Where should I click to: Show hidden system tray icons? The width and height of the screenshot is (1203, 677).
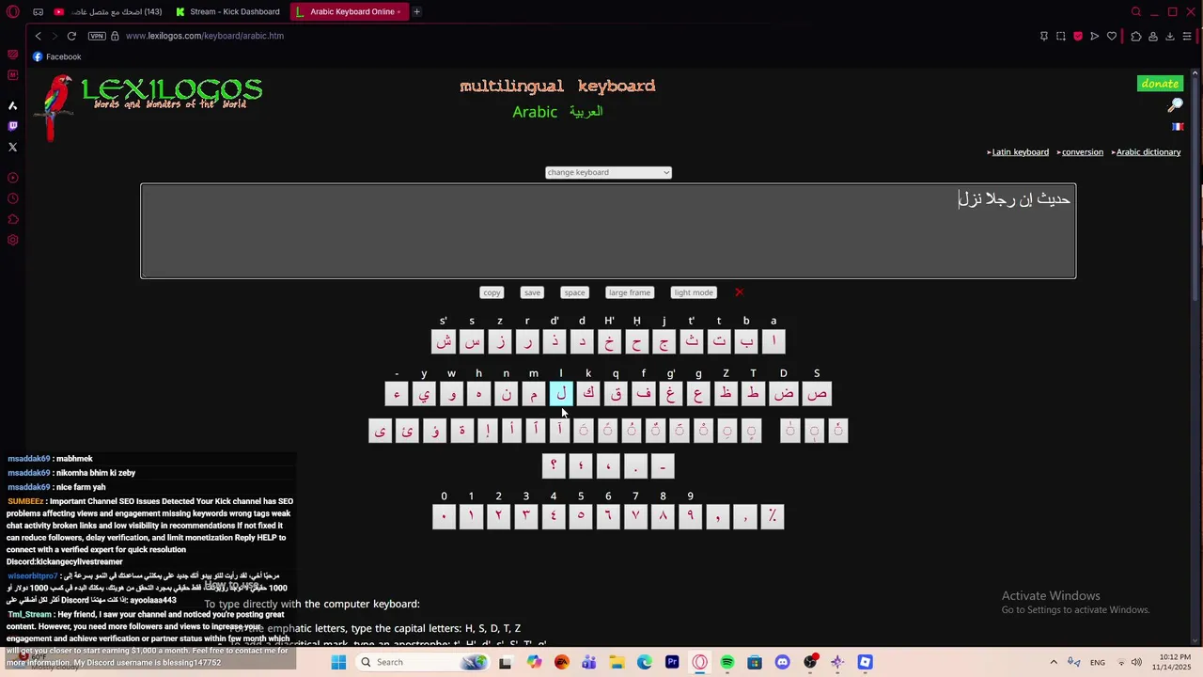[1054, 662]
